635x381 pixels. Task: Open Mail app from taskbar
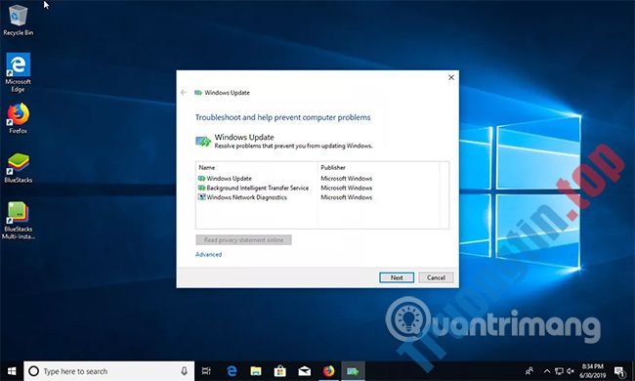coord(304,371)
